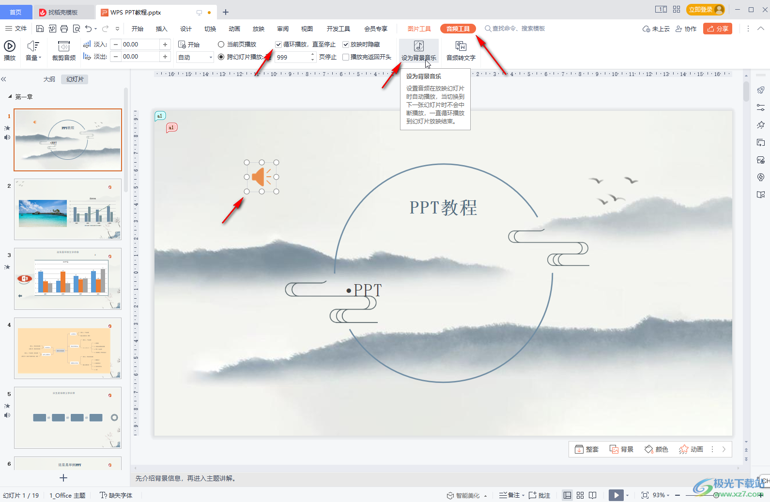Click Set as Background Music icon
770x502 pixels.
pyautogui.click(x=419, y=46)
